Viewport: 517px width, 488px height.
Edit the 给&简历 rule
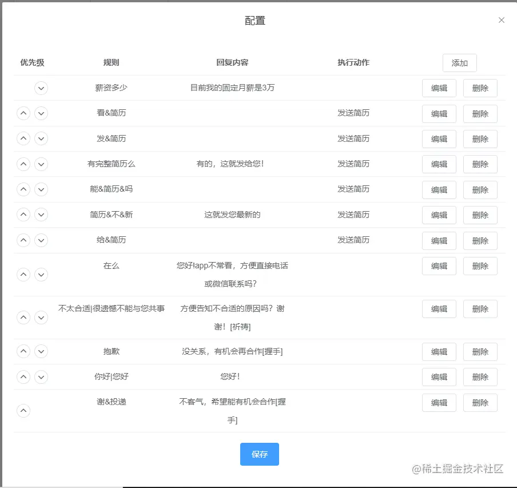coord(439,240)
